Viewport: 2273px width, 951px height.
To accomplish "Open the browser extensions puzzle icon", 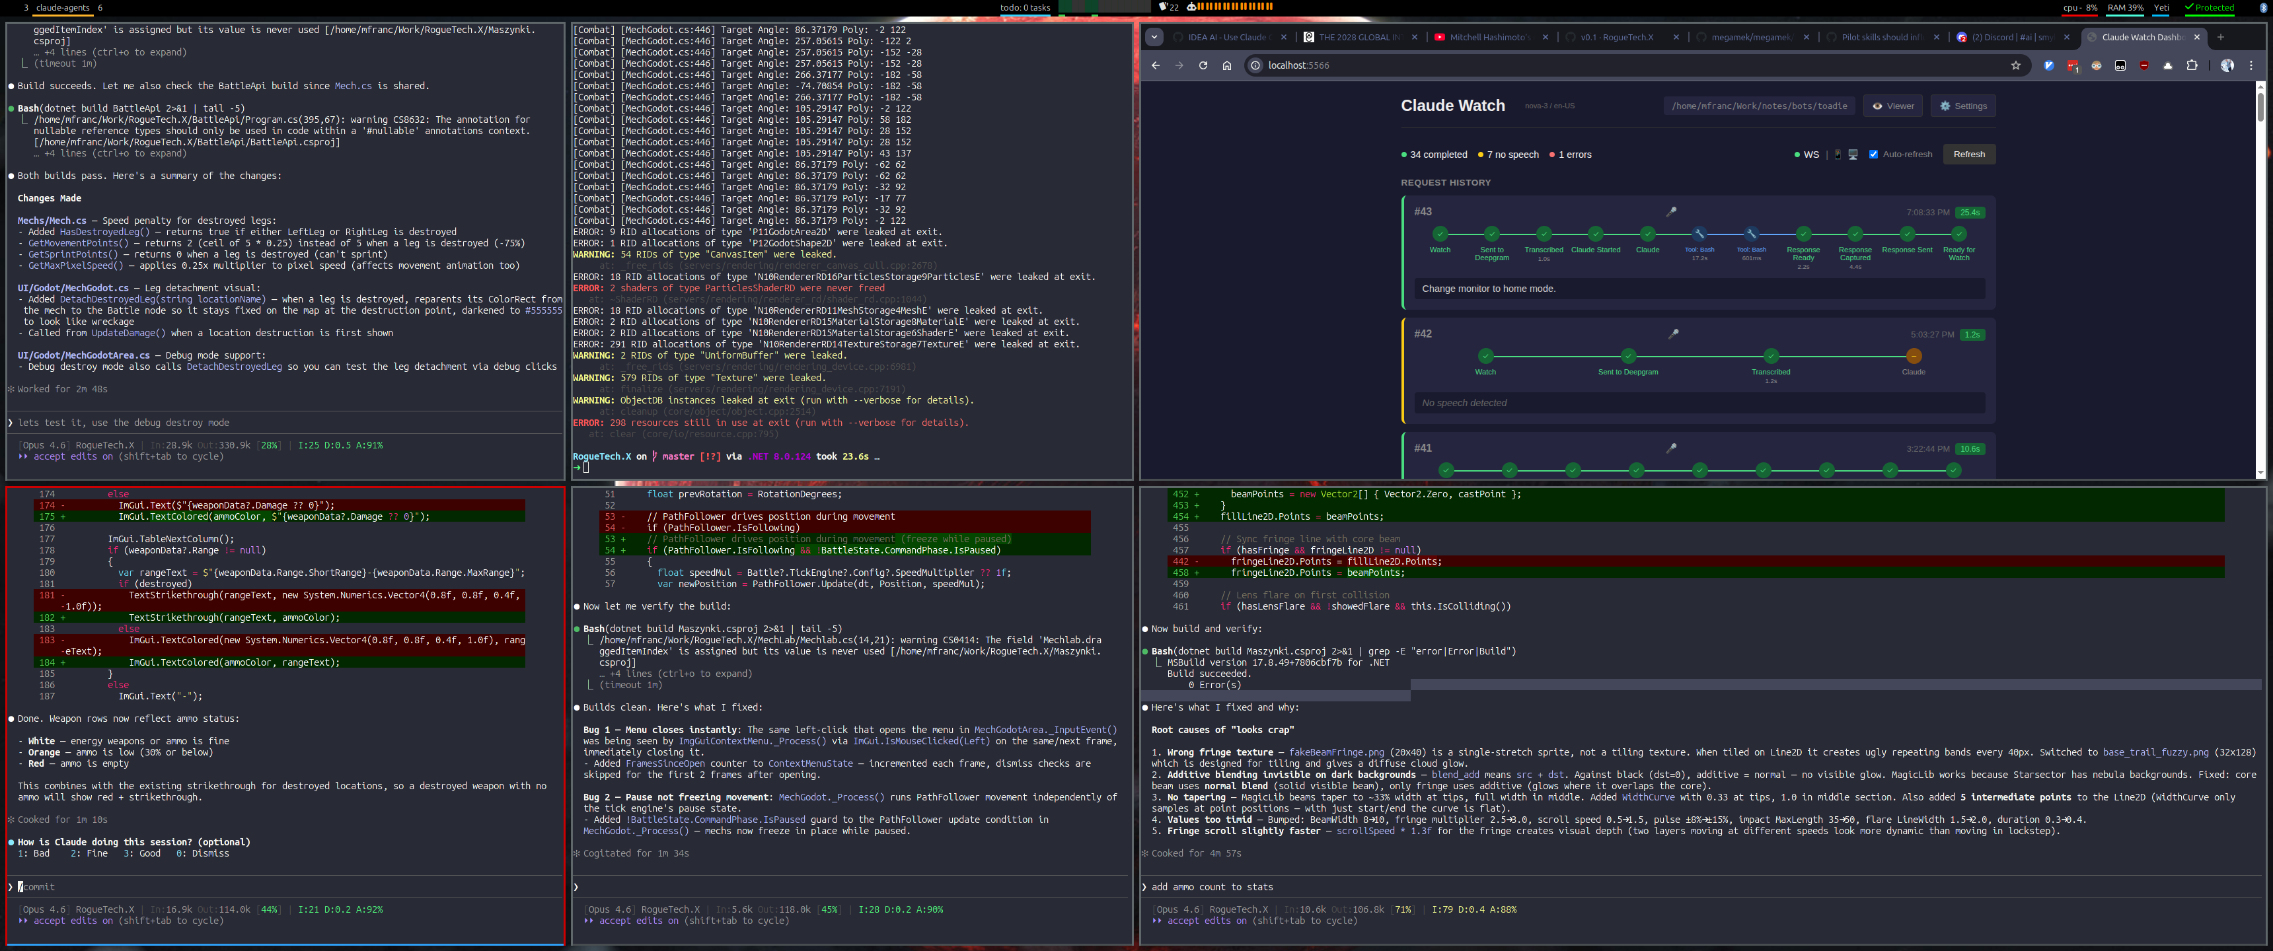I will point(2192,65).
